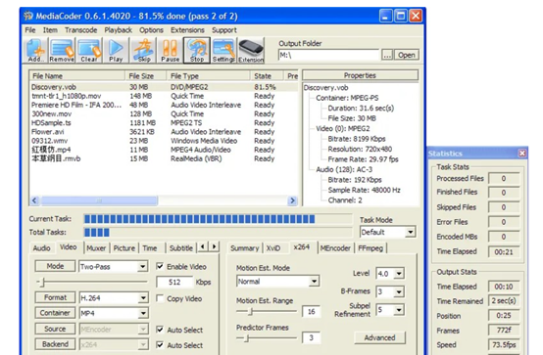
Task: Select HDSample.ts in the file list
Action: coord(163,122)
